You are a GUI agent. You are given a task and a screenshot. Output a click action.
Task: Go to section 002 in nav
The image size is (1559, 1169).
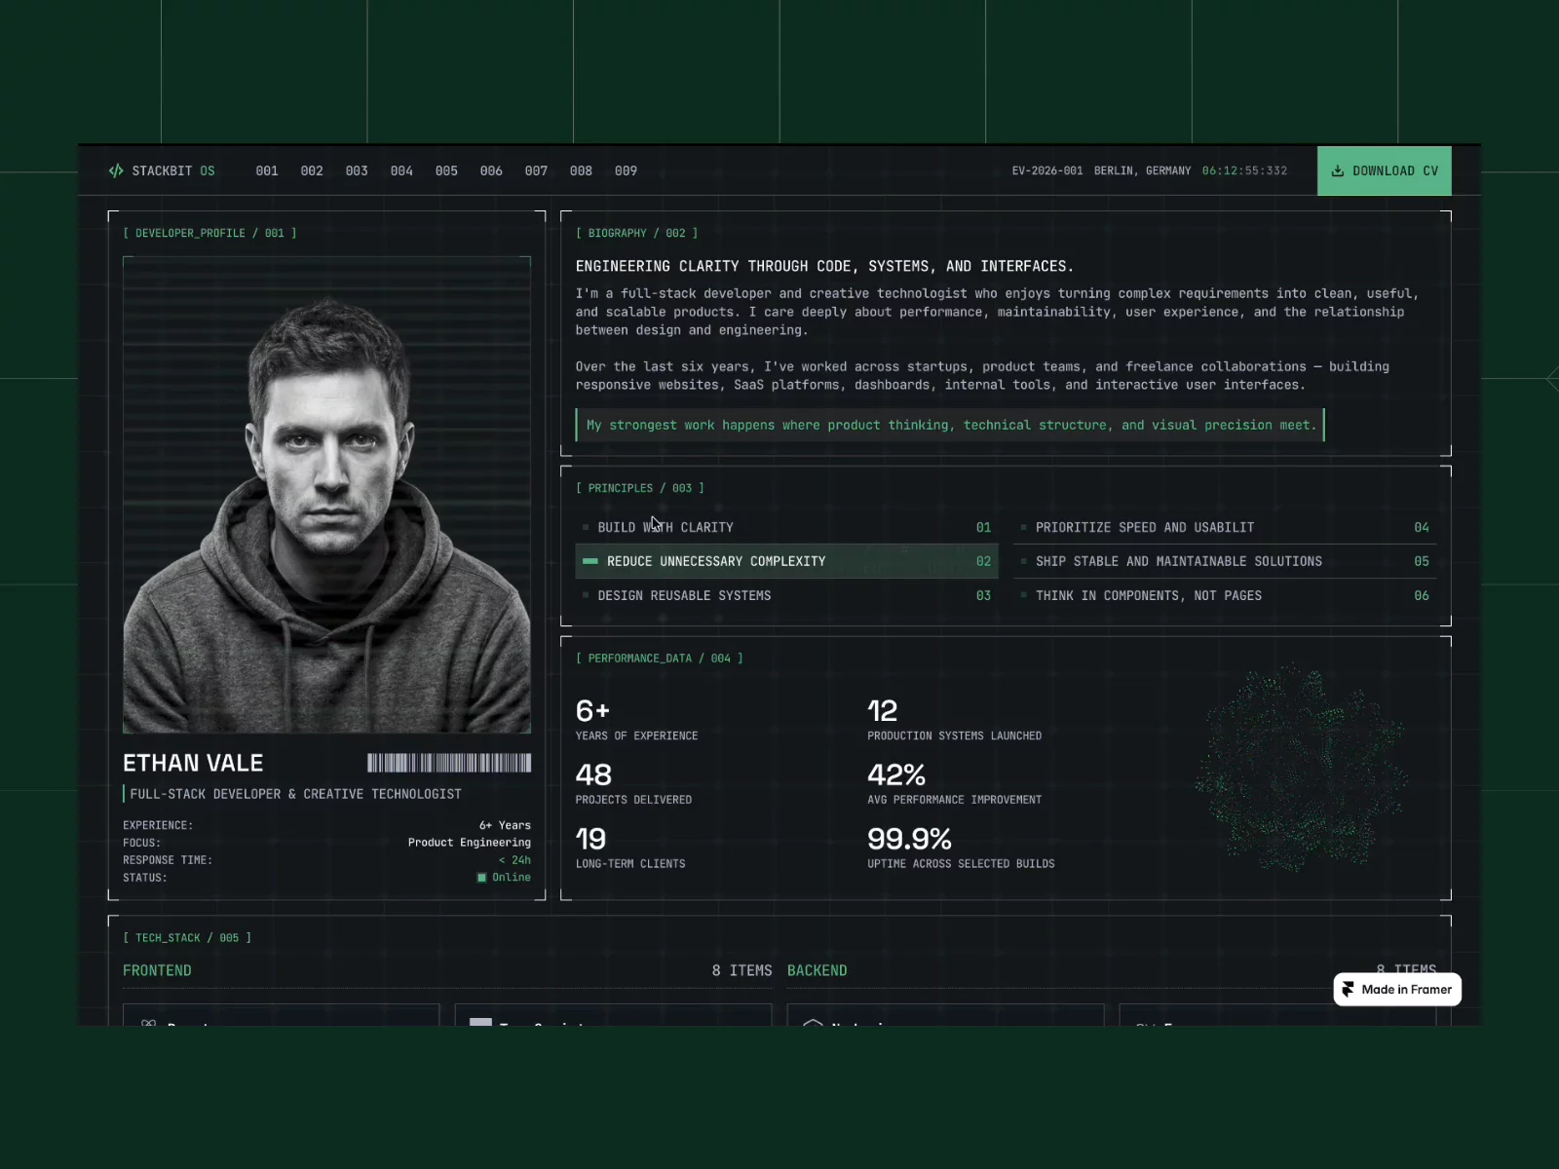tap(312, 170)
